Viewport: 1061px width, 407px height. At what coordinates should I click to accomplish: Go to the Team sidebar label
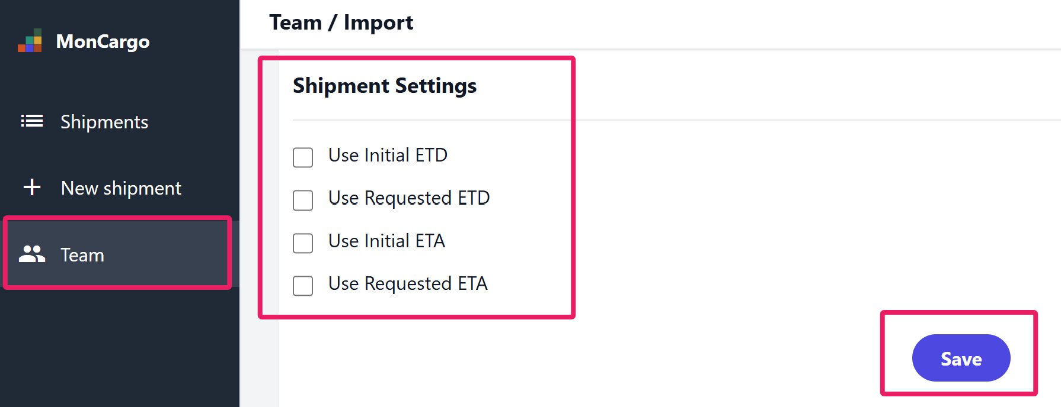[x=82, y=255]
